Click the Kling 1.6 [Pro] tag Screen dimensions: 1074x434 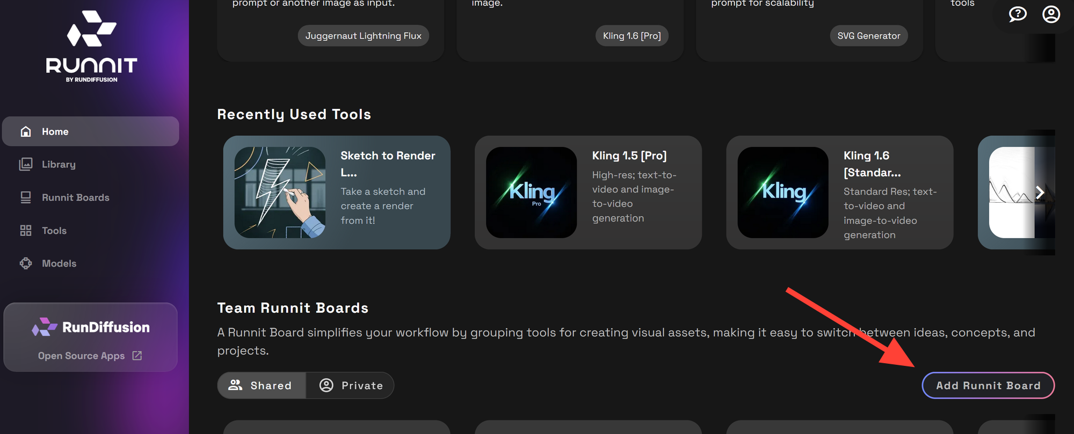click(x=632, y=36)
